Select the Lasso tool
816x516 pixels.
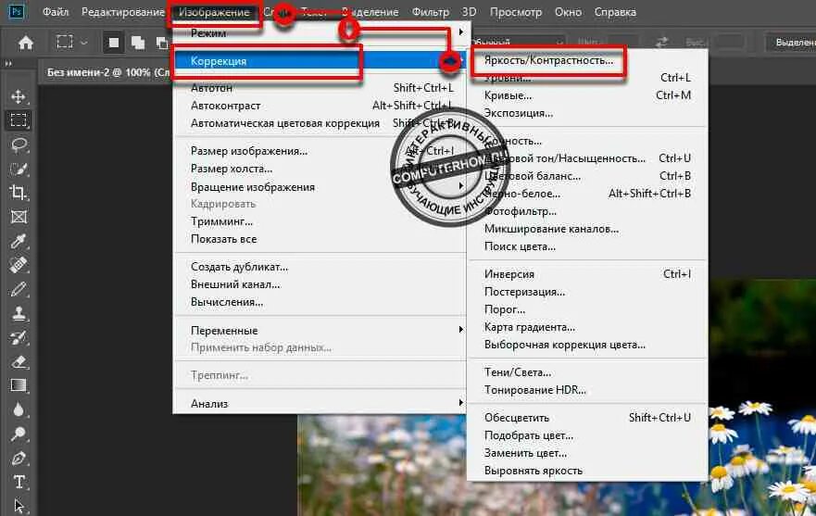coord(19,145)
